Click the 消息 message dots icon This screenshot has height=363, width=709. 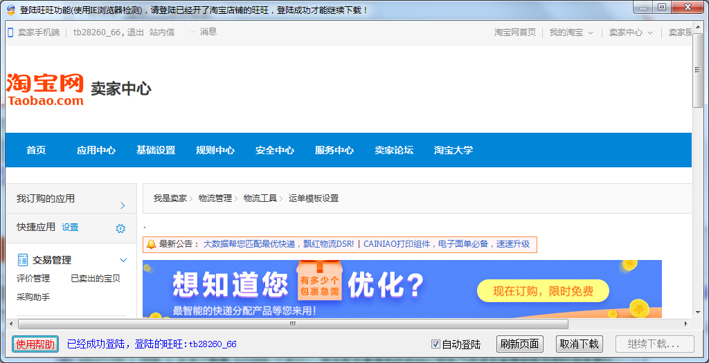click(x=192, y=32)
